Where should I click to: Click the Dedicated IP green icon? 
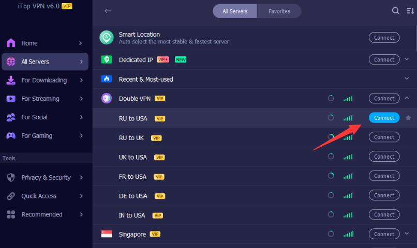[x=107, y=59]
